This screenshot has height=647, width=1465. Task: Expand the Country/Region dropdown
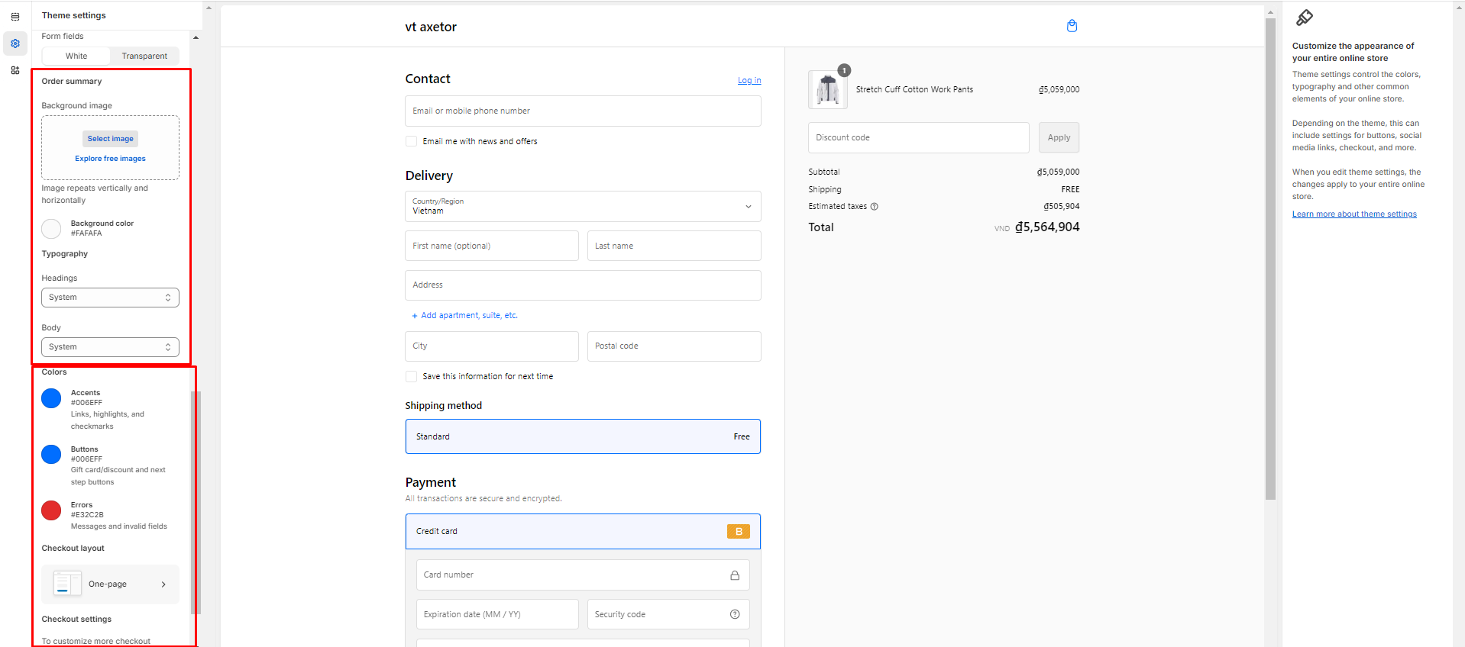pos(583,206)
